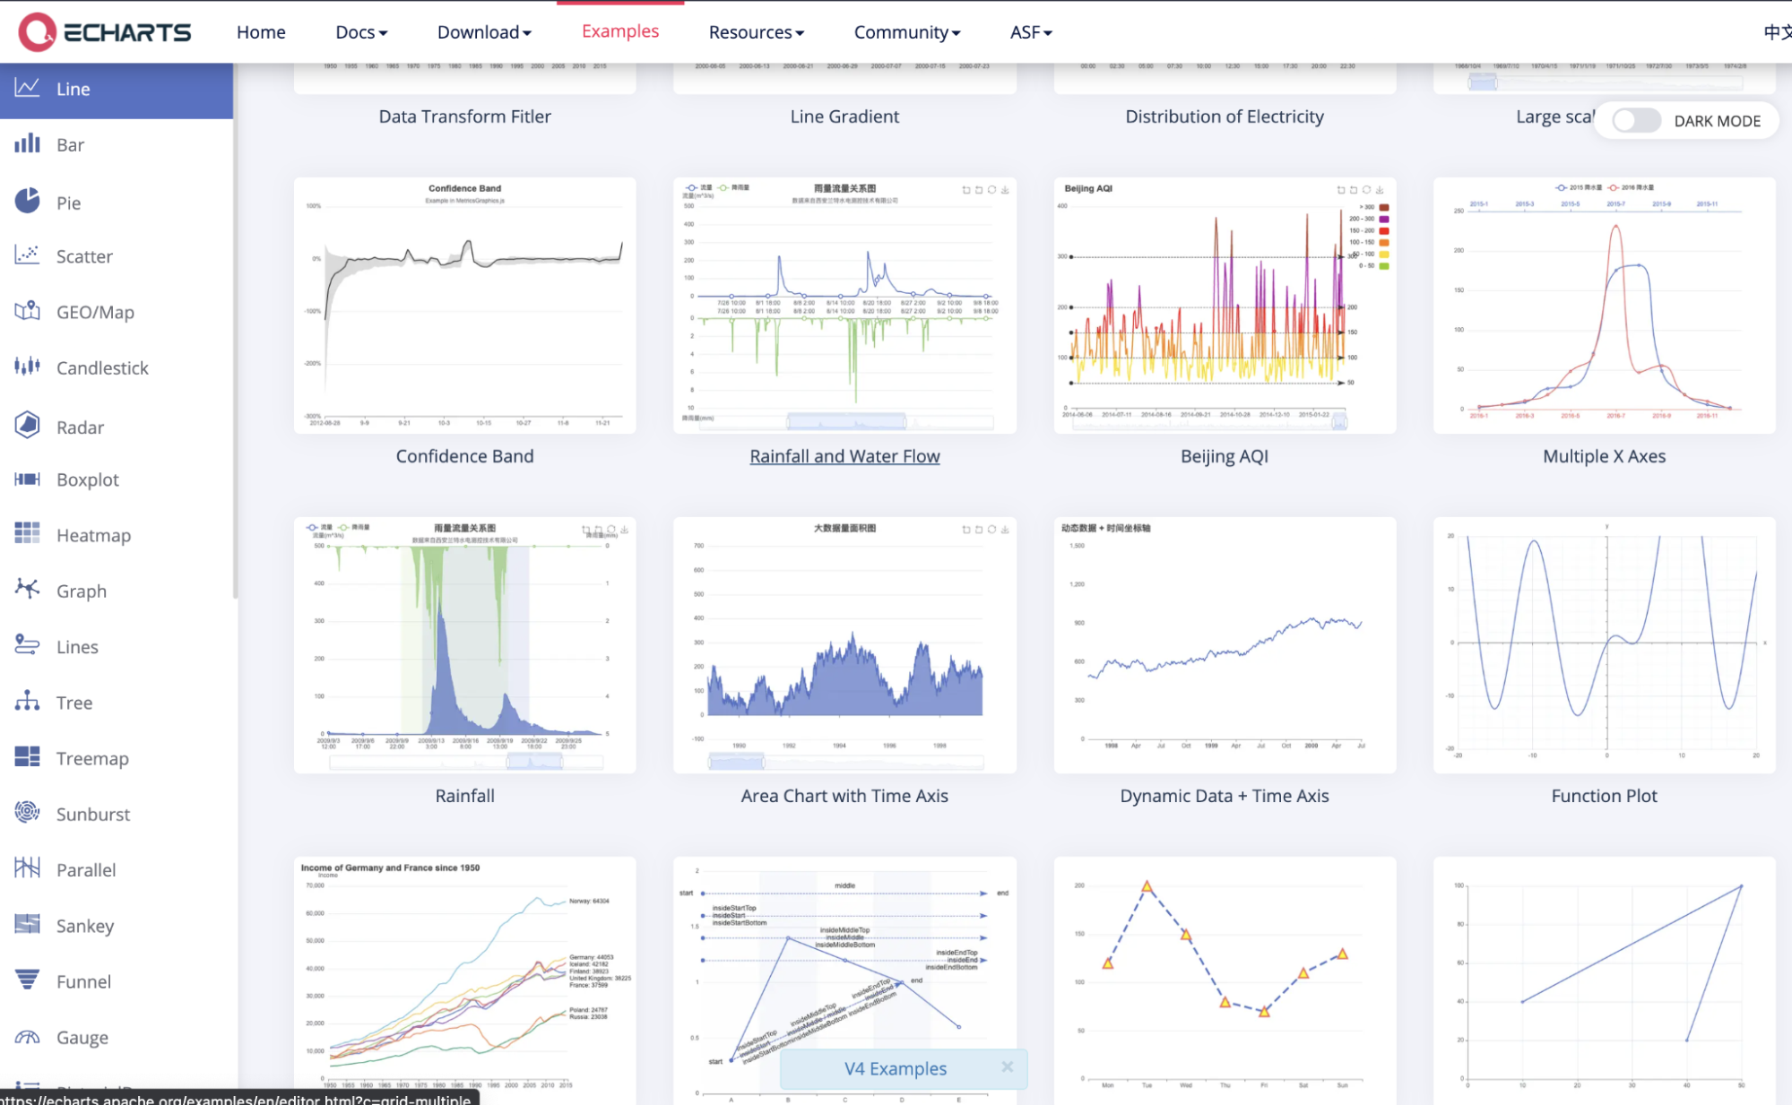Click the sidebar vertical scrollbar

(236, 332)
